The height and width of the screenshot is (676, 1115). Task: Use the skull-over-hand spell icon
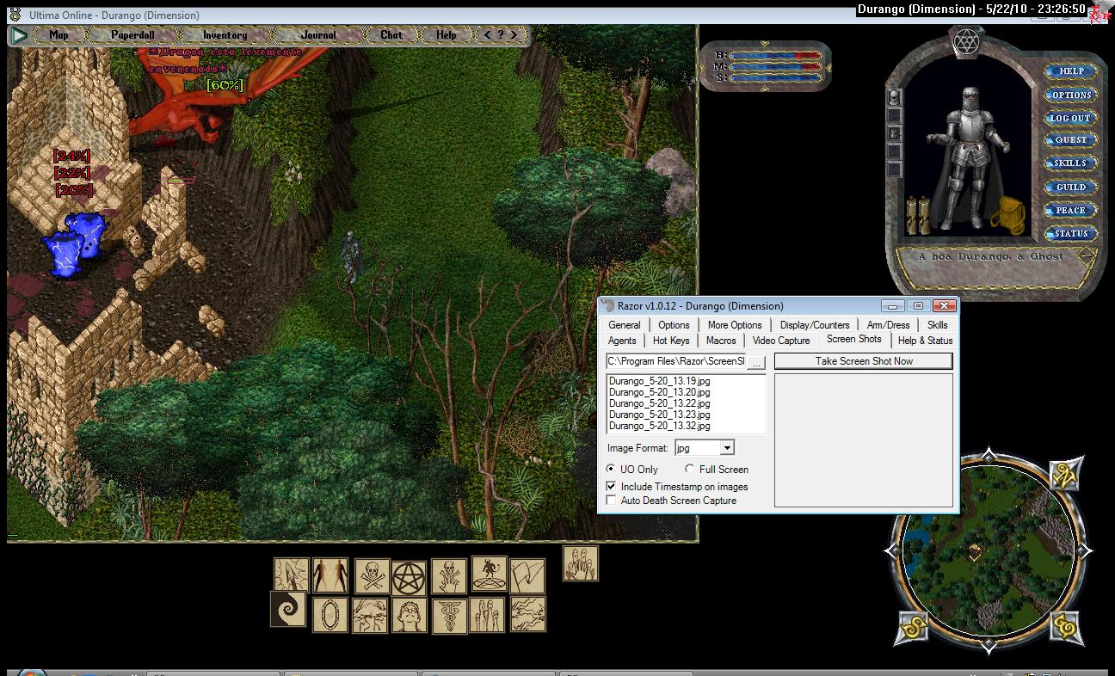click(x=448, y=575)
